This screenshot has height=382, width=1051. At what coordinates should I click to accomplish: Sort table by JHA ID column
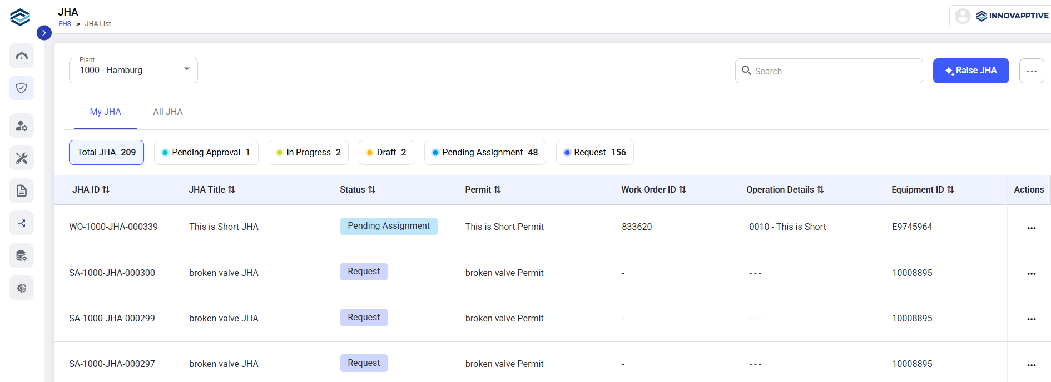[x=91, y=190]
